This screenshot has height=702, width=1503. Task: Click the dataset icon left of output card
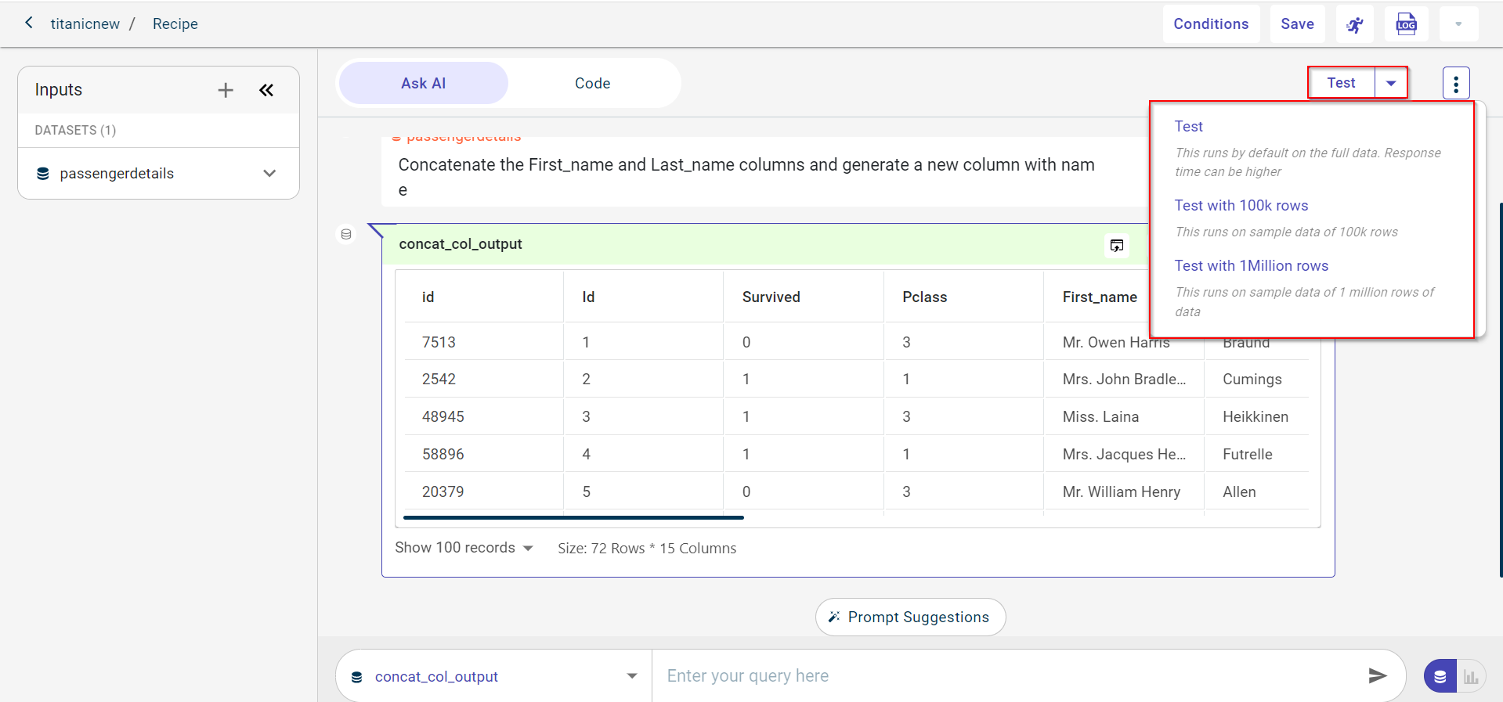click(x=346, y=234)
